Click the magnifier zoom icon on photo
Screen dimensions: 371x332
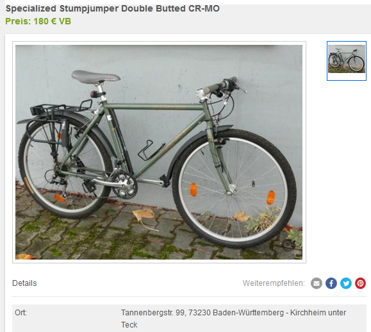pyautogui.click(x=288, y=245)
